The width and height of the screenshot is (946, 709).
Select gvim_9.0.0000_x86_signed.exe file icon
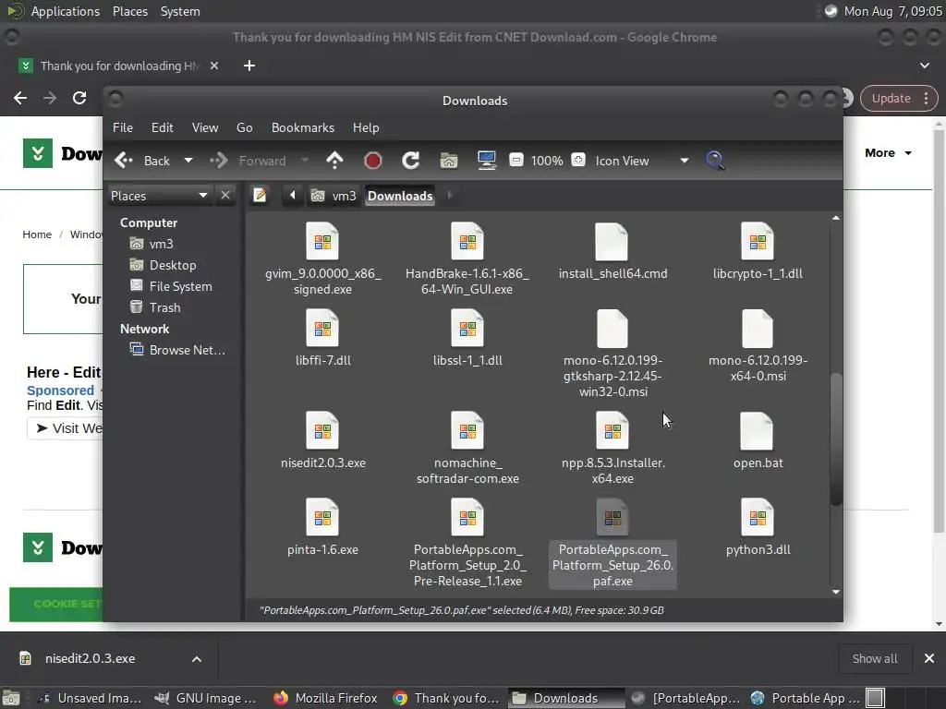click(322, 241)
